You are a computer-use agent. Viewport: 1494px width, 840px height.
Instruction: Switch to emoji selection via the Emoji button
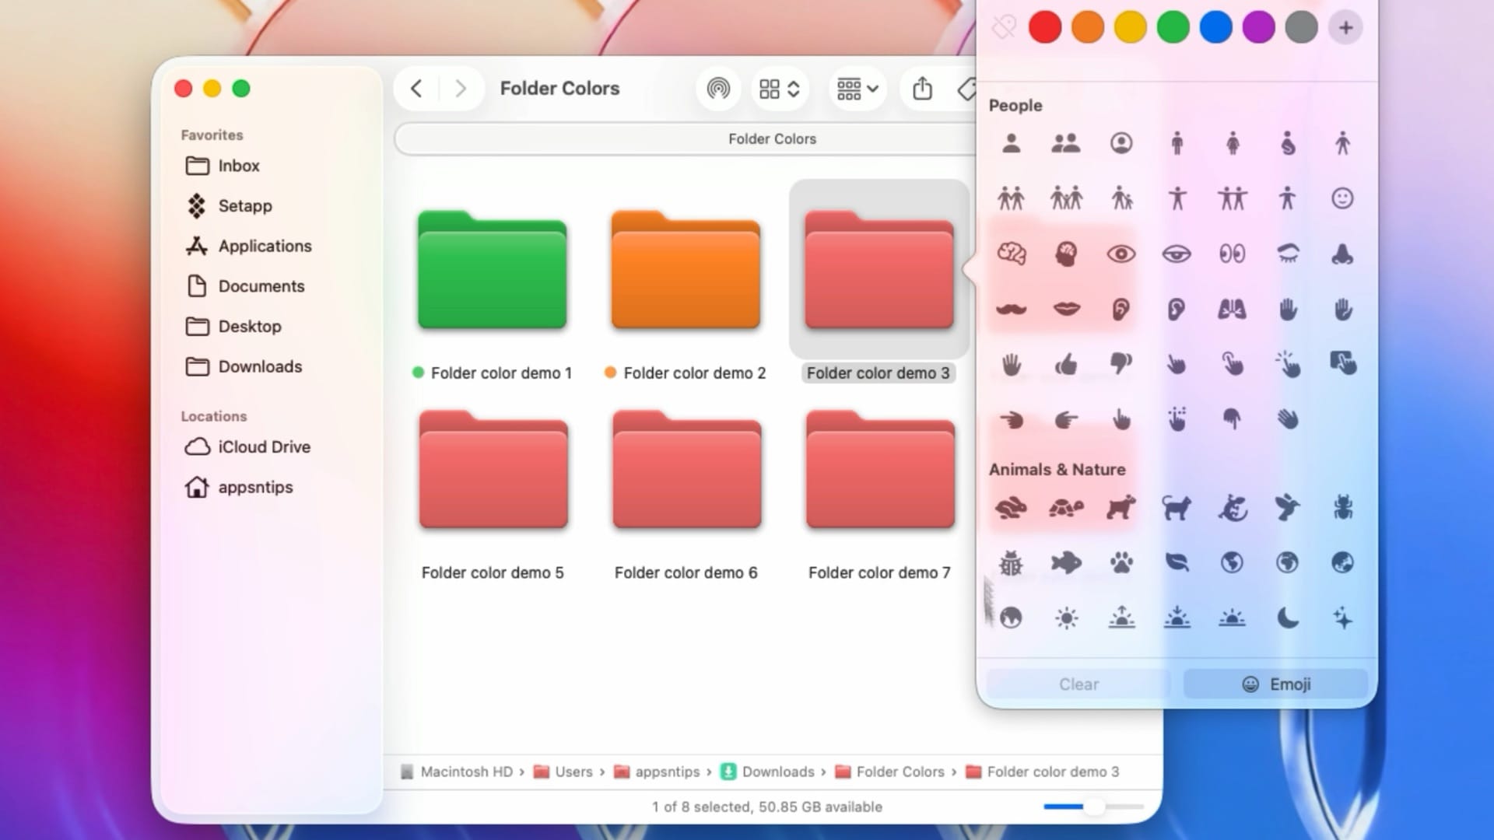(x=1275, y=684)
